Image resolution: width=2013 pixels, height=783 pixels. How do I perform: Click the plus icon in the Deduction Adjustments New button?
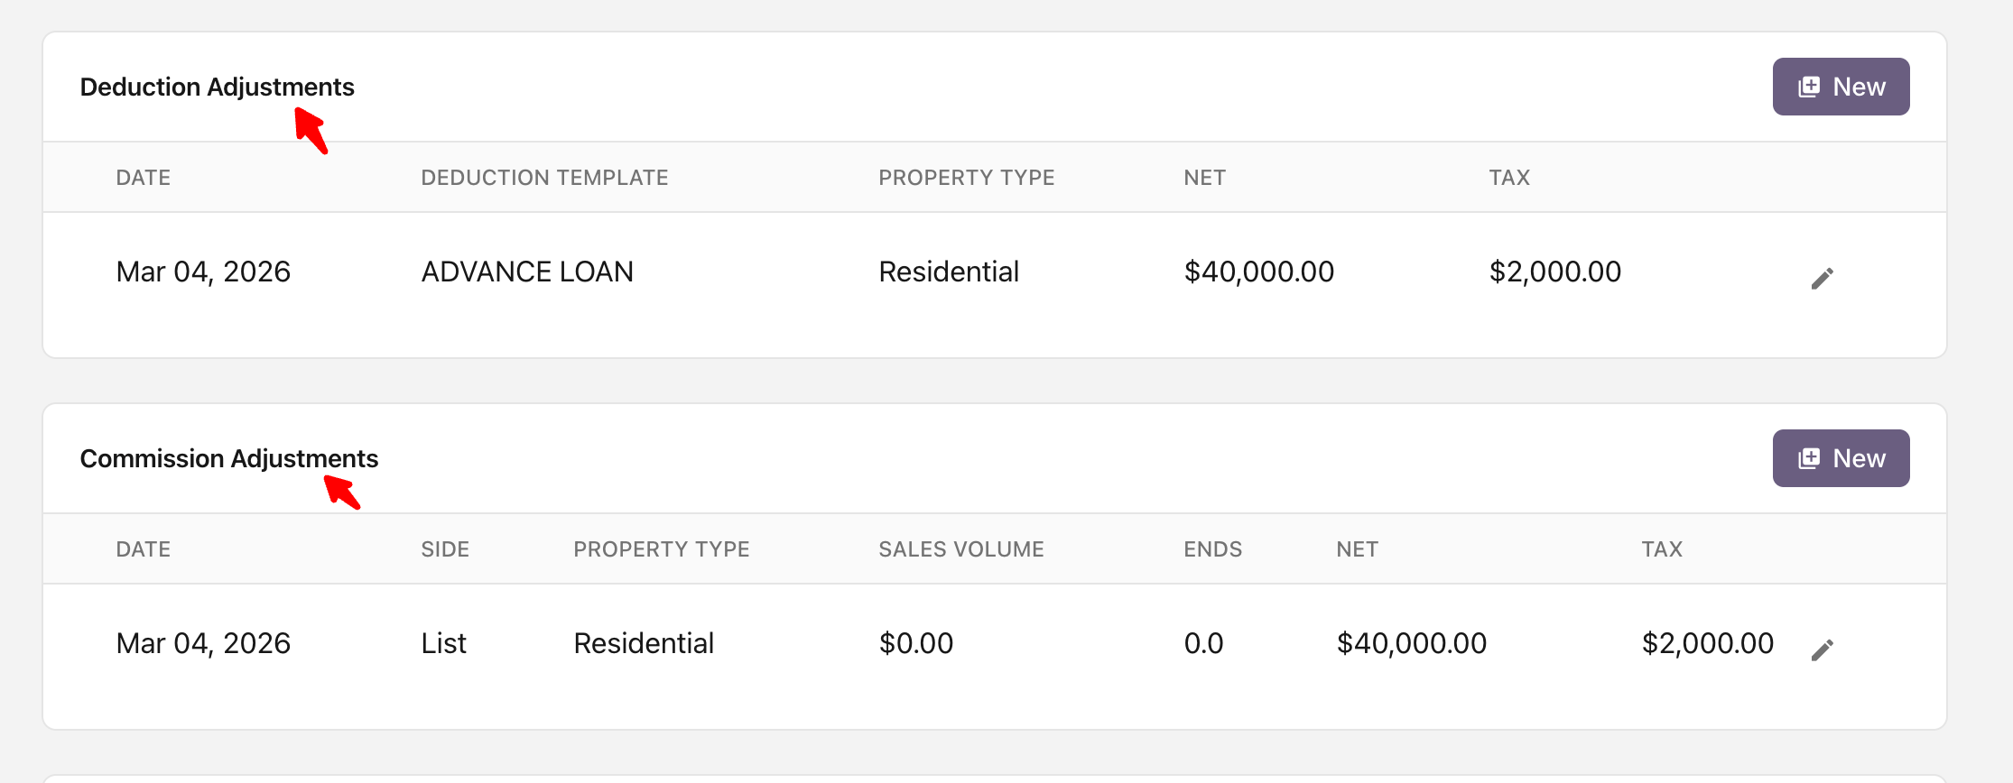pyautogui.click(x=1809, y=87)
